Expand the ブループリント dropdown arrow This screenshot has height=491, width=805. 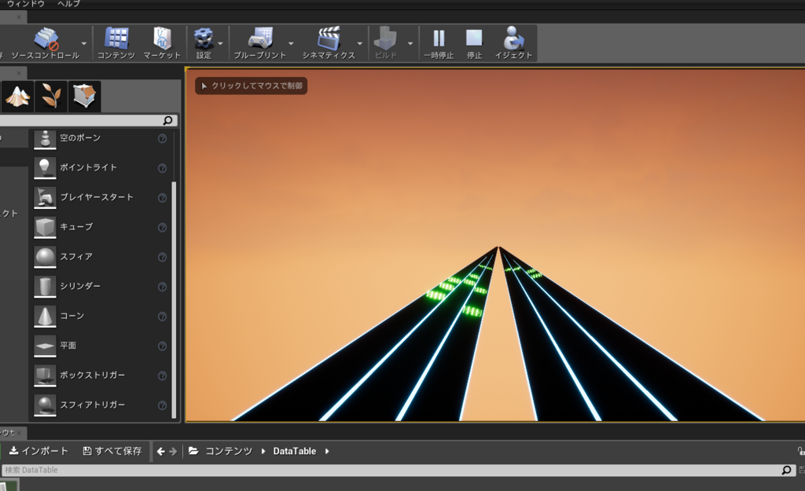[x=291, y=44]
